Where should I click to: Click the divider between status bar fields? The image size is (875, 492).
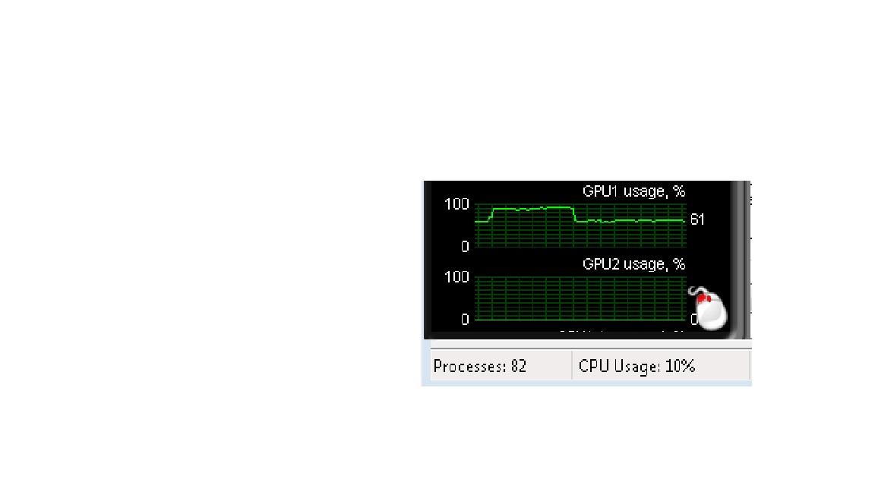click(x=572, y=365)
